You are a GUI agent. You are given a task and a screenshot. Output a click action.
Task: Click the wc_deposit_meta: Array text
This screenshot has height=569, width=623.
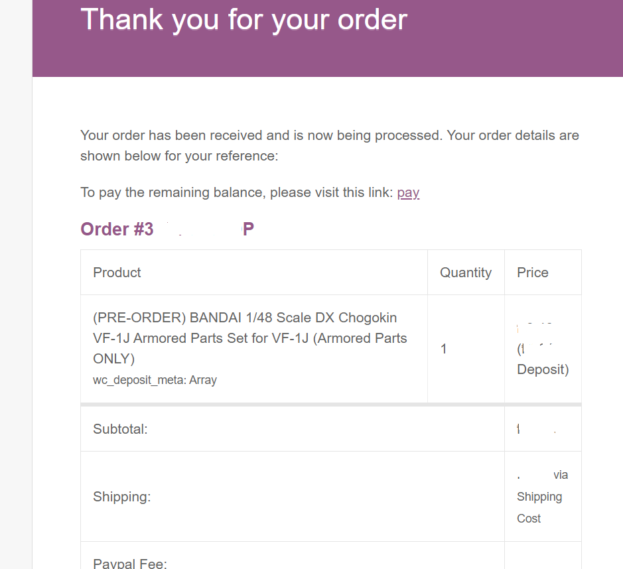click(x=155, y=380)
